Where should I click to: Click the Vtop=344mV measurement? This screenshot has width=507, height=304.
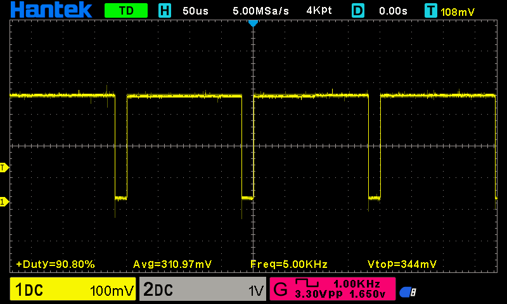tap(402, 263)
